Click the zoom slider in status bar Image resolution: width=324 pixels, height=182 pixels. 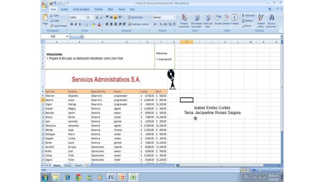point(270,170)
